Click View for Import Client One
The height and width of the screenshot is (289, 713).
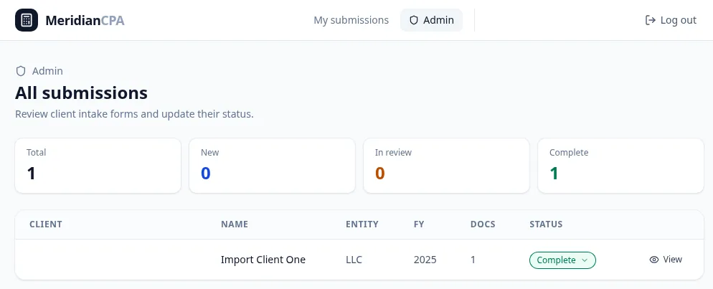click(666, 260)
